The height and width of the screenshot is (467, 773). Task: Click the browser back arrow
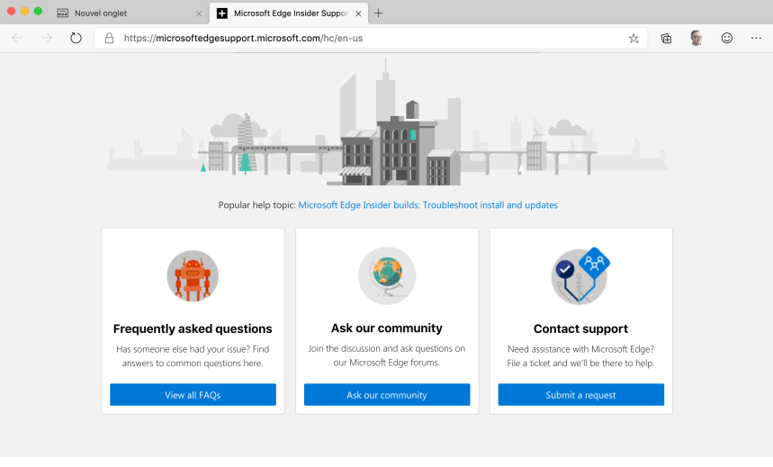(x=18, y=38)
